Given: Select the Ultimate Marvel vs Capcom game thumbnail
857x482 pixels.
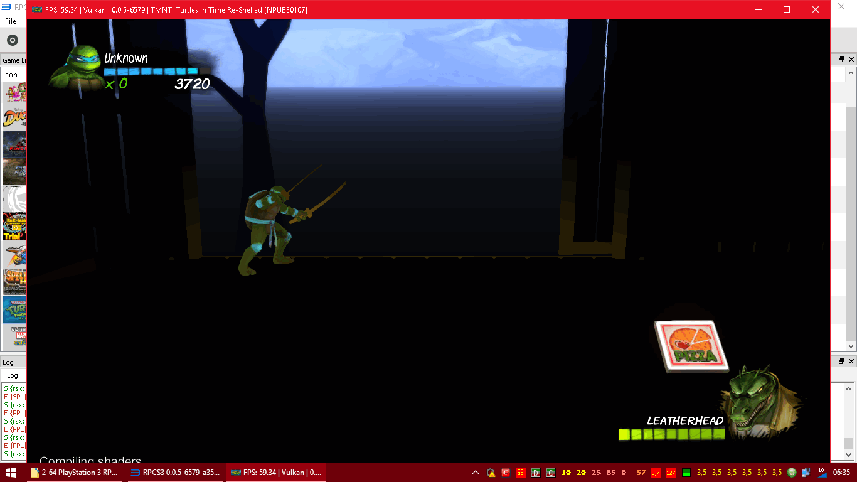Looking at the screenshot, I should coord(15,337).
